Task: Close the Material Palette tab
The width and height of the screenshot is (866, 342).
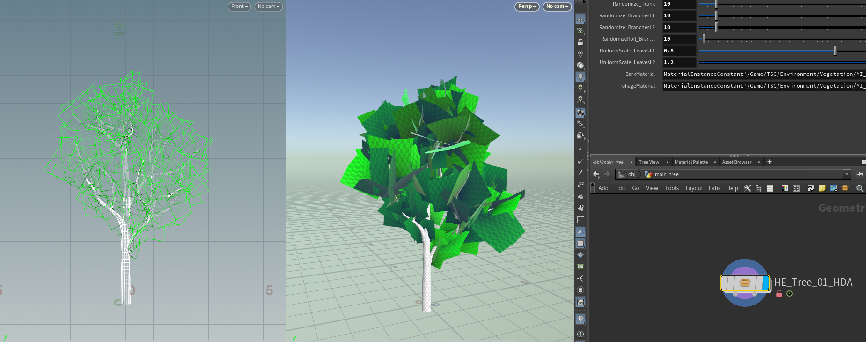Action: (715, 162)
